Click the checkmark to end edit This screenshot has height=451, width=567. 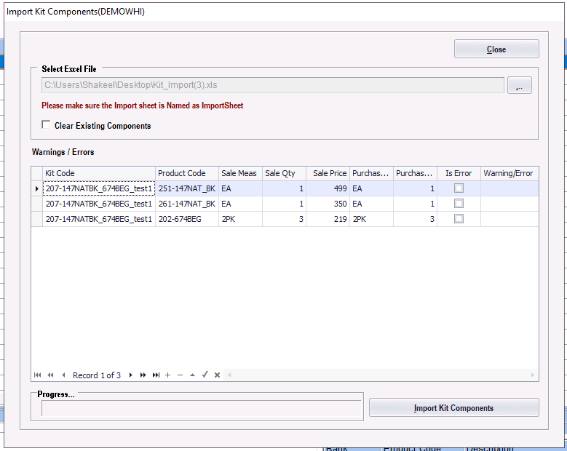pos(205,375)
